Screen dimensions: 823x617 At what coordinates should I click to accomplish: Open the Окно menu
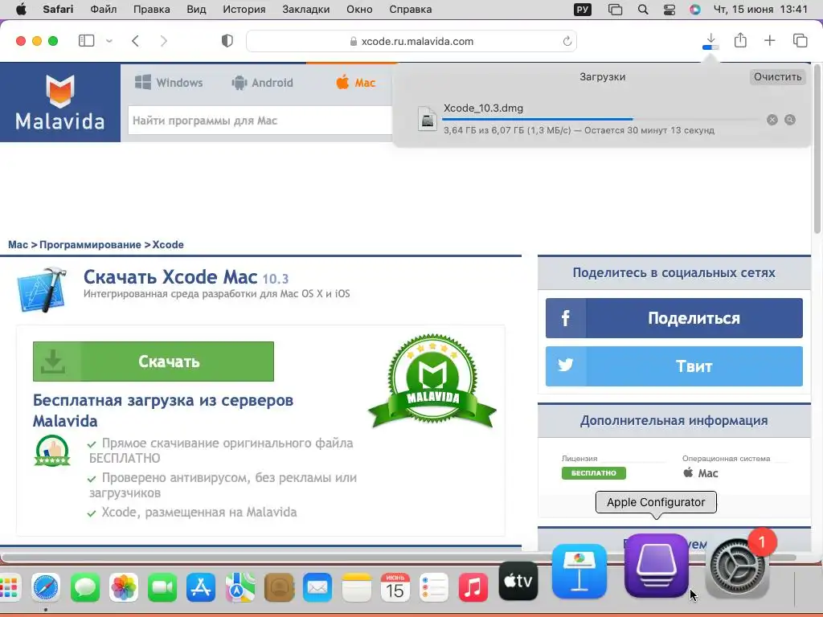click(359, 10)
